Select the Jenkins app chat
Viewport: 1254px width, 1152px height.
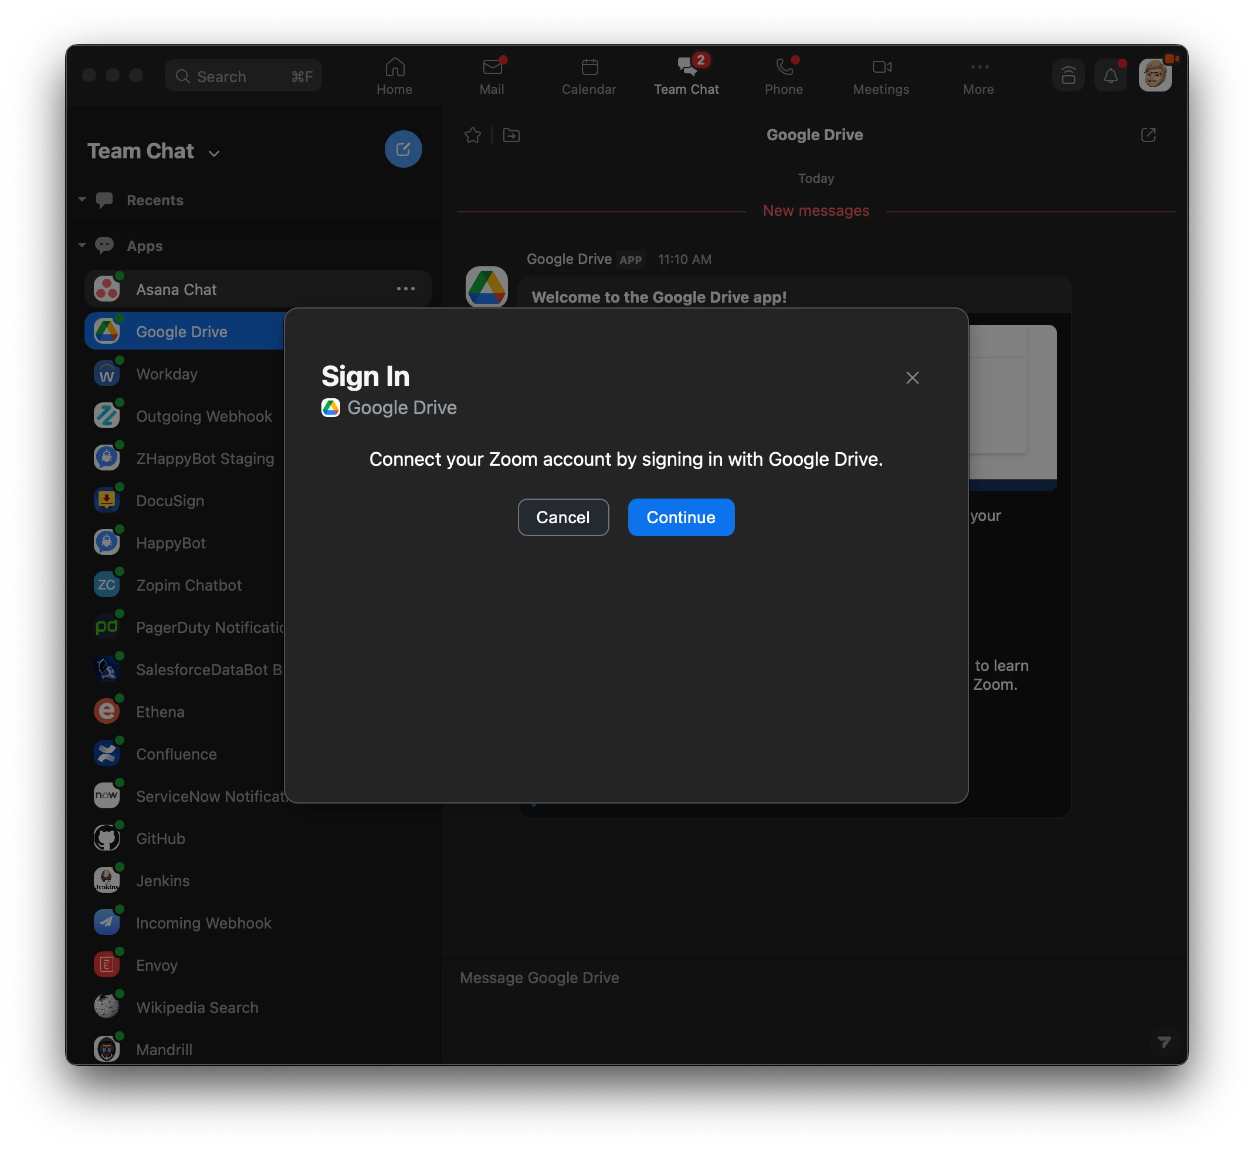[162, 880]
